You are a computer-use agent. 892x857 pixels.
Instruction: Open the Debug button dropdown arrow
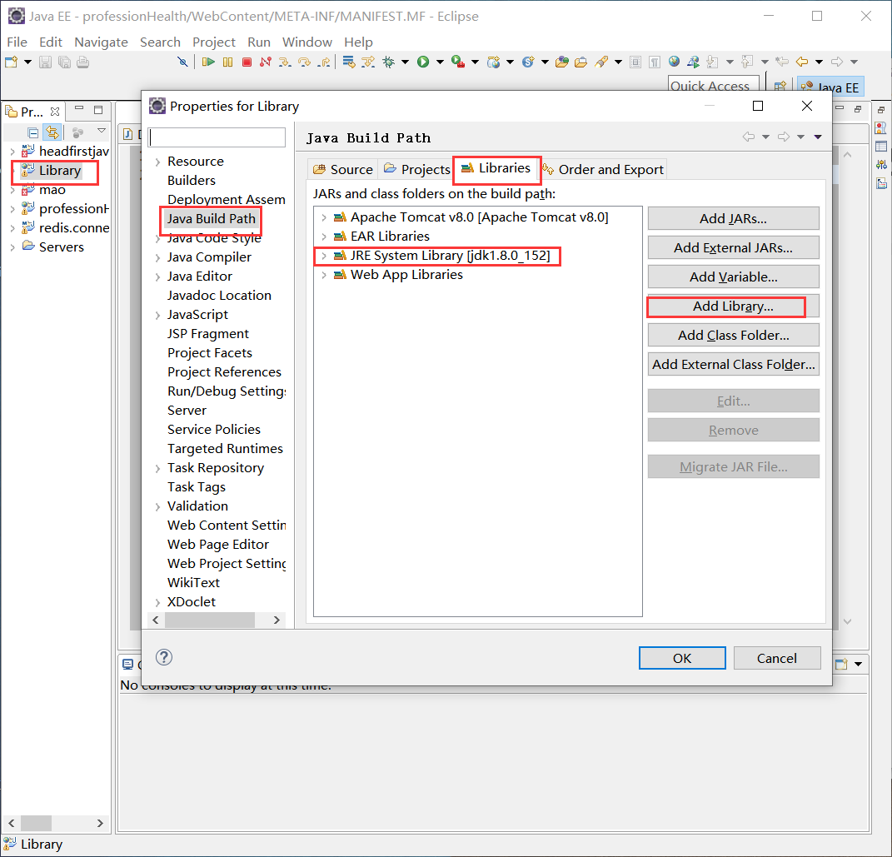pyautogui.click(x=405, y=62)
